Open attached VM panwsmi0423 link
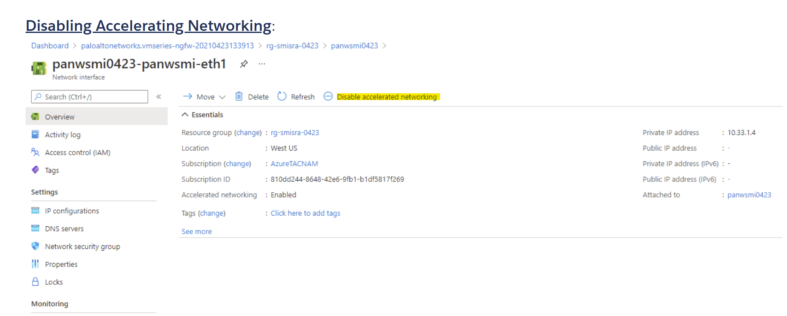787x316 pixels. [x=749, y=195]
